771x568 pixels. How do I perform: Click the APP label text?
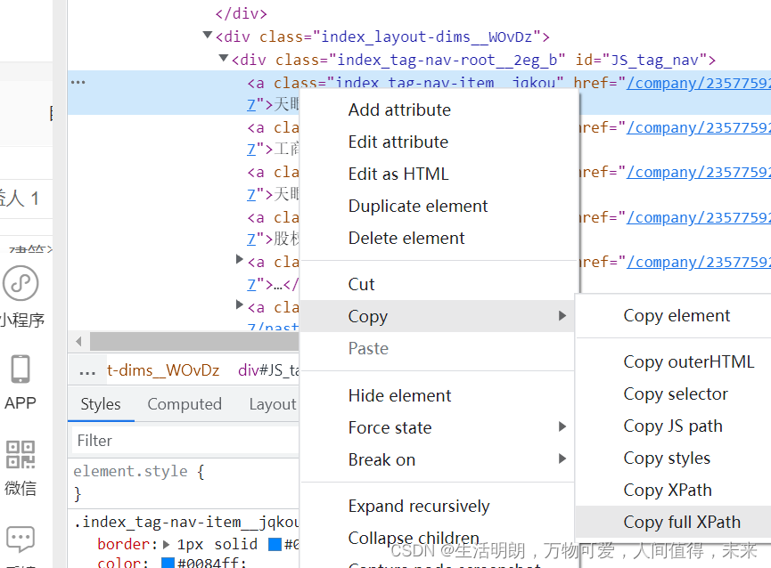pos(21,403)
